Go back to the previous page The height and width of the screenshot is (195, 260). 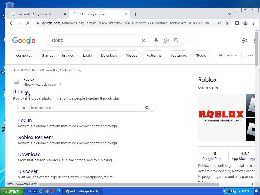tap(12, 23)
